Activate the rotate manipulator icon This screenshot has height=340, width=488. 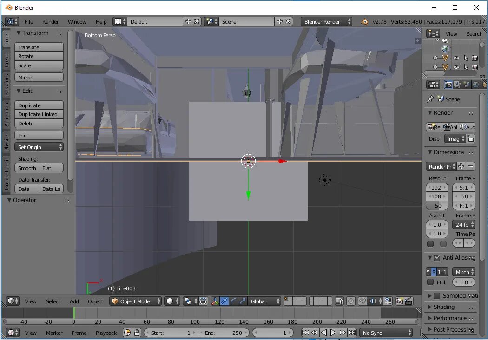234,301
